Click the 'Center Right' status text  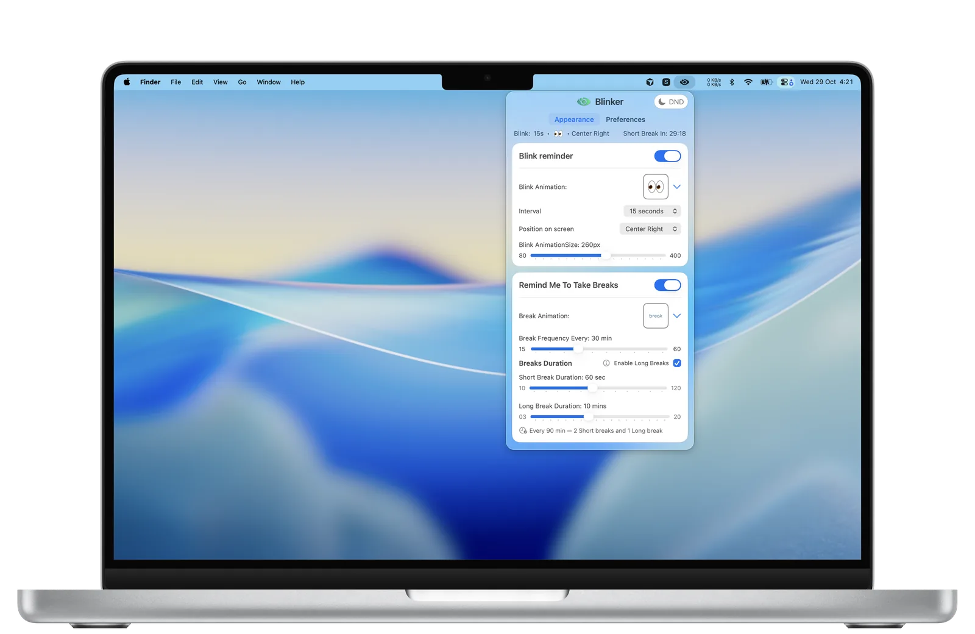590,134
